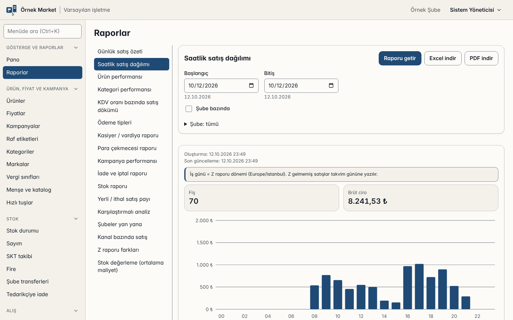Click the Fiş count card showing 70

261,198
